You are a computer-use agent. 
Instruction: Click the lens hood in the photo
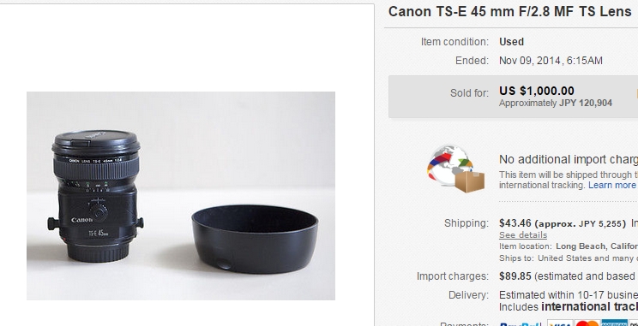pyautogui.click(x=255, y=239)
